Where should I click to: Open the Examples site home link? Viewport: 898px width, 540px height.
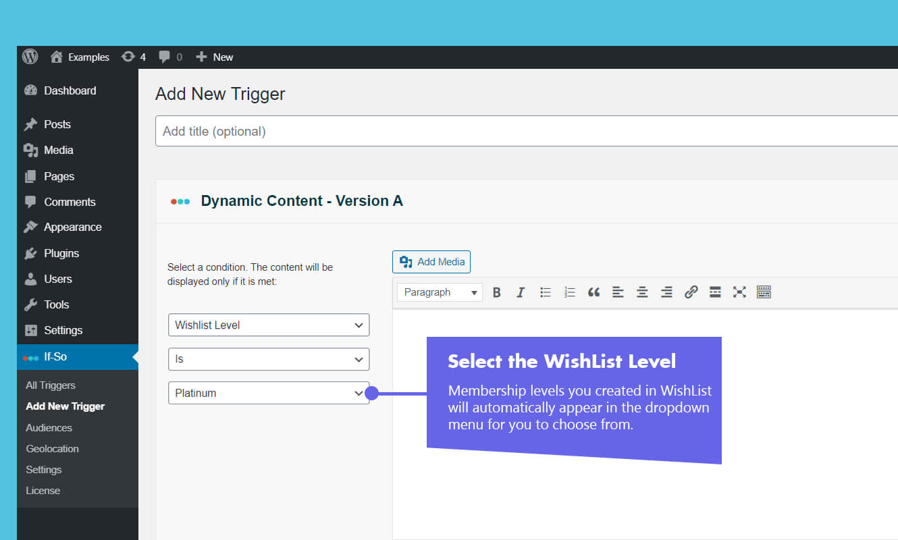tap(80, 57)
